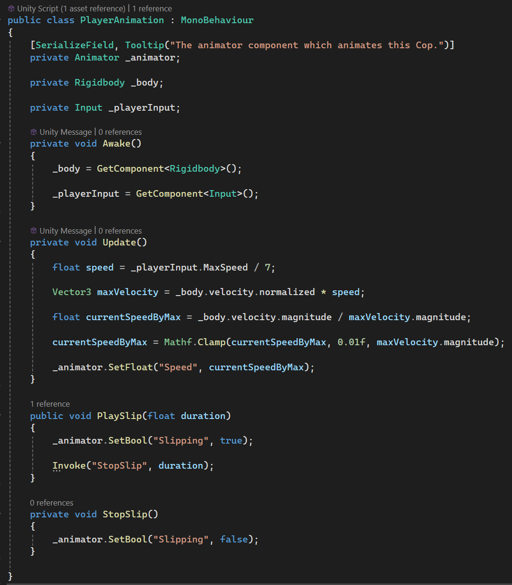512x585 pixels.
Task: Show "0 references" above the Awake method
Action: point(120,132)
